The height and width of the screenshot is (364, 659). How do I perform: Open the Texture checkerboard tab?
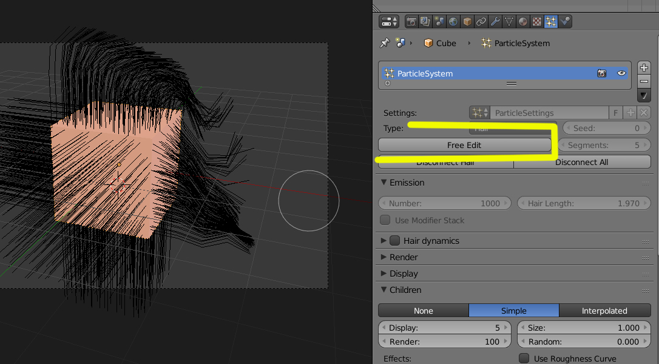[x=537, y=22]
